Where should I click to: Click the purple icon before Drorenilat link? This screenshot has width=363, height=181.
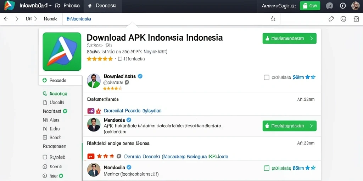[x=91, y=111]
